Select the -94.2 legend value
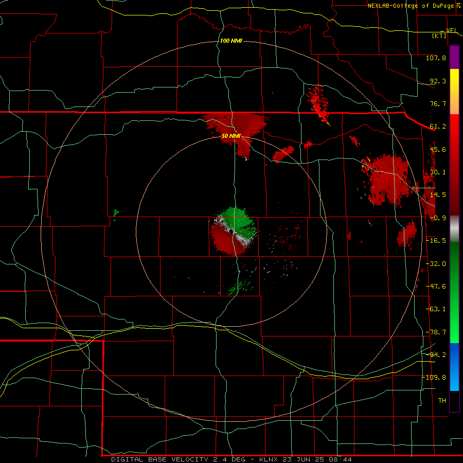 [x=436, y=355]
